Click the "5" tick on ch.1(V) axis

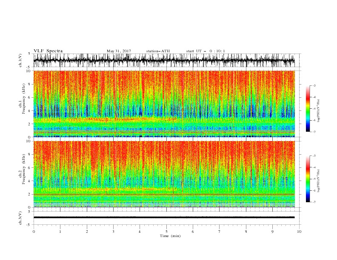(x=29, y=54)
